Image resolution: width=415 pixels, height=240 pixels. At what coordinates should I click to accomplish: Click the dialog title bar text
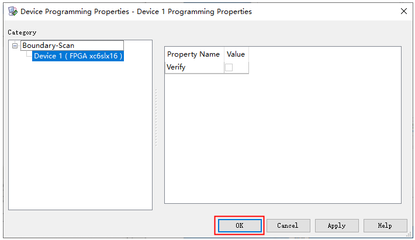(x=136, y=11)
